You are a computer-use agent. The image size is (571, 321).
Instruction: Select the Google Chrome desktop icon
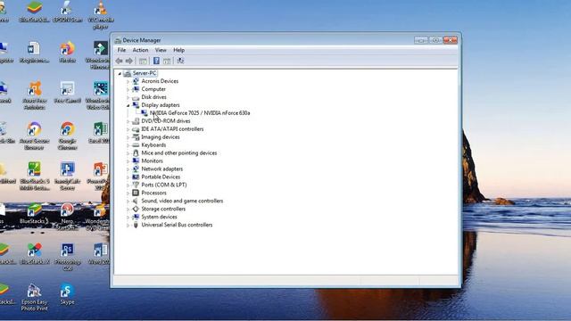coord(68,136)
